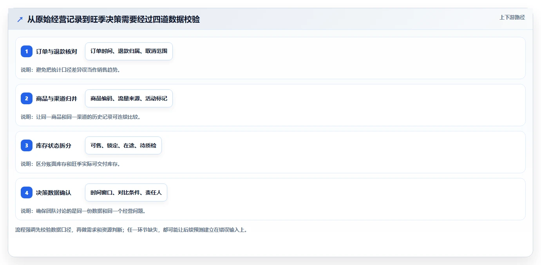Image resolution: width=541 pixels, height=265 pixels.
Task: Select the 上下游路径 label
Action: pyautogui.click(x=512, y=17)
